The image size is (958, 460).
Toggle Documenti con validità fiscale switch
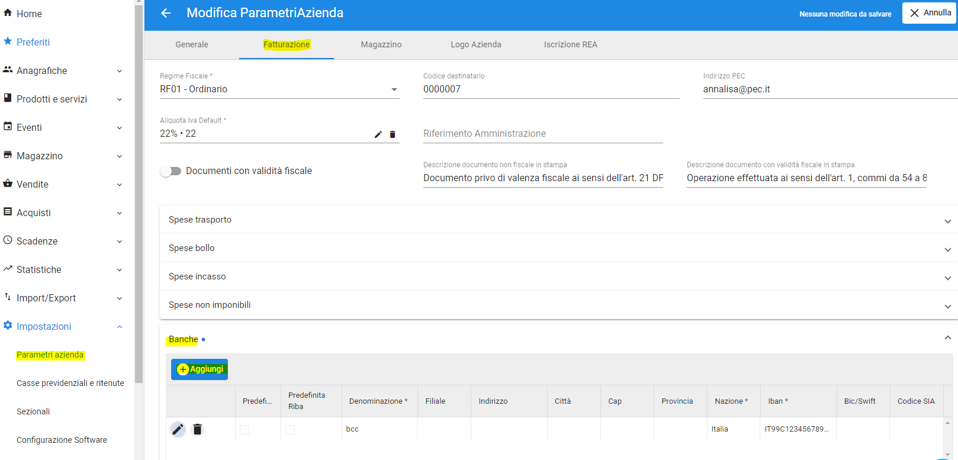click(x=171, y=171)
